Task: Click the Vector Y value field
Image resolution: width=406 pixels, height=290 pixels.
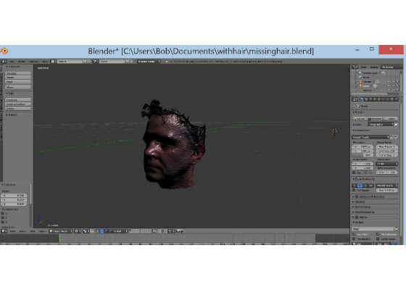Action: tap(14, 199)
